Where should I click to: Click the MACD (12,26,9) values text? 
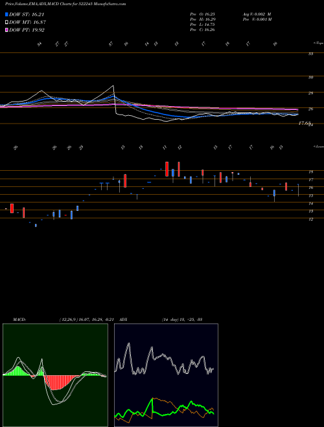[x=88, y=319]
